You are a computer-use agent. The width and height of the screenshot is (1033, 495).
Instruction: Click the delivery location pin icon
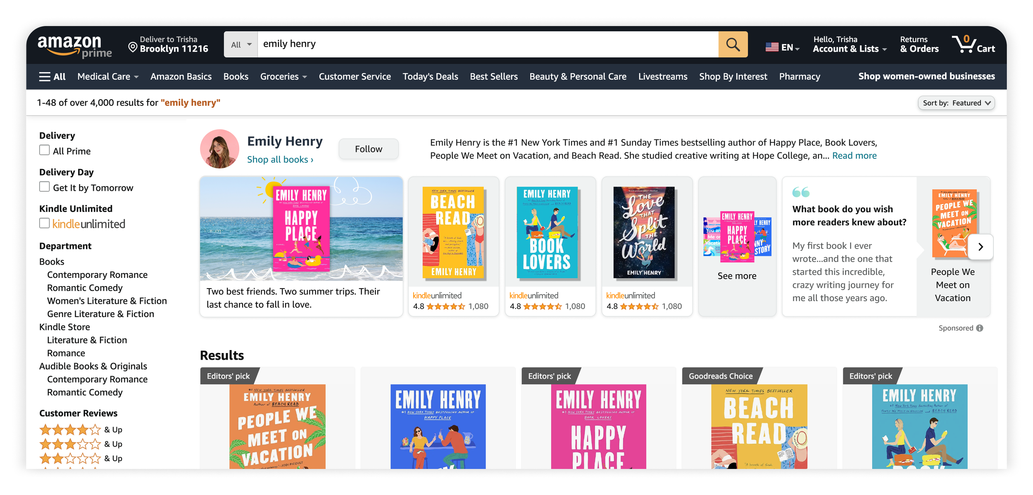[x=133, y=47]
